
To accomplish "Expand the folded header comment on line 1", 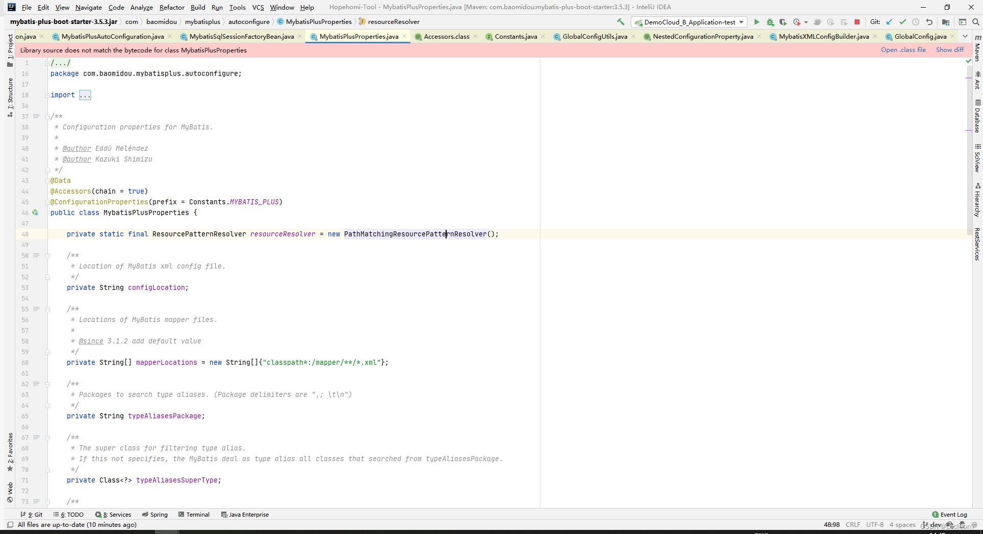I will [x=47, y=63].
